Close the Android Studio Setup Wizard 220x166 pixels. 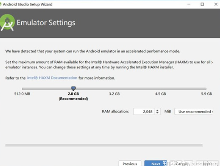[x=215, y=4]
